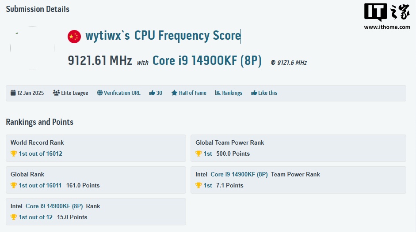Click the trophy under Intel Core i9 14900KF Rank
This screenshot has height=232, width=416.
pyautogui.click(x=14, y=217)
